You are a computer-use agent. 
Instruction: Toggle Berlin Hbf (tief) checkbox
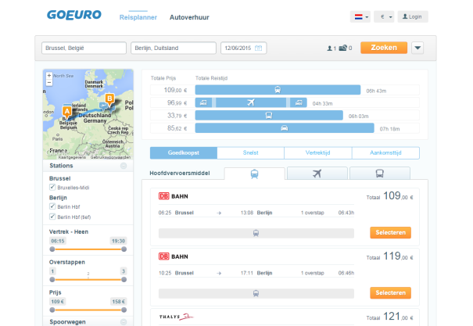(52, 217)
